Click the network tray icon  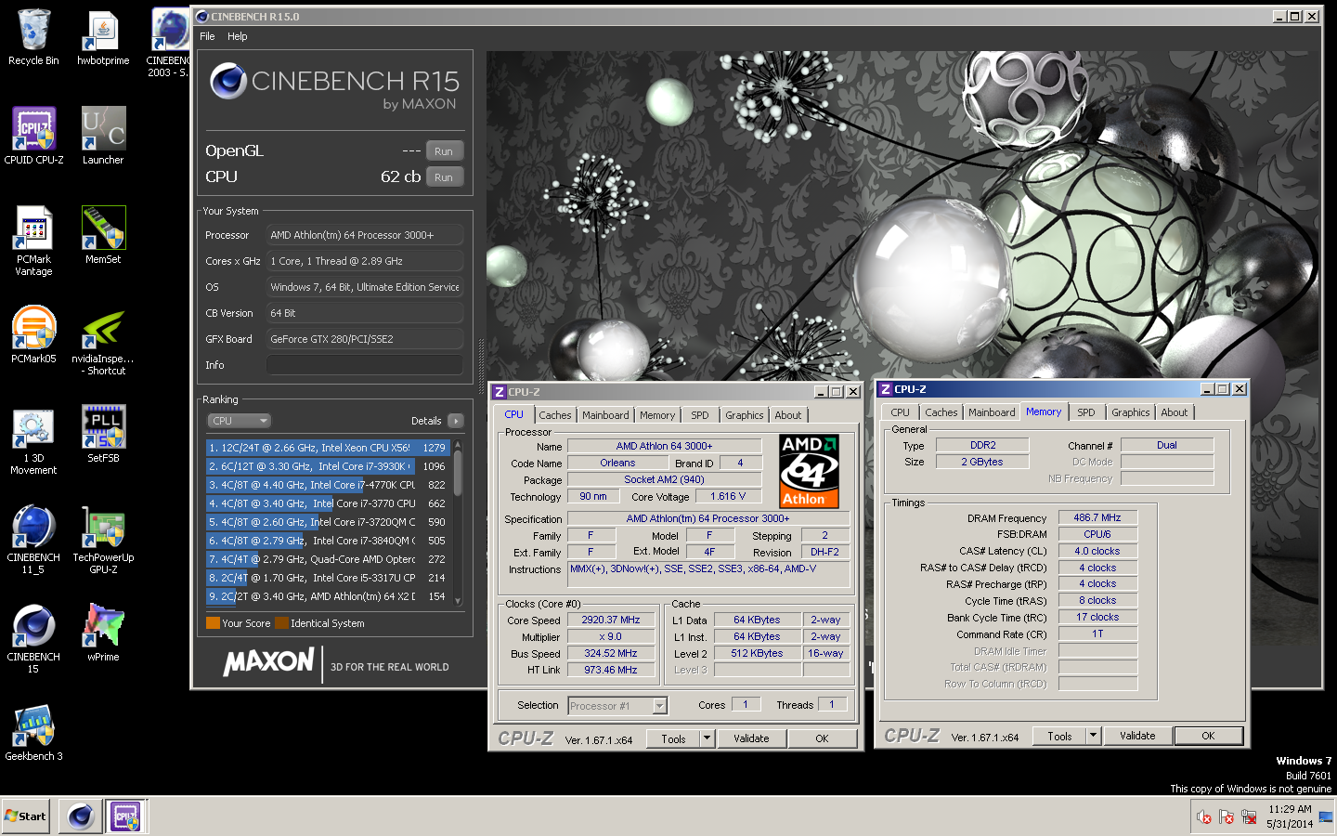click(x=1249, y=817)
